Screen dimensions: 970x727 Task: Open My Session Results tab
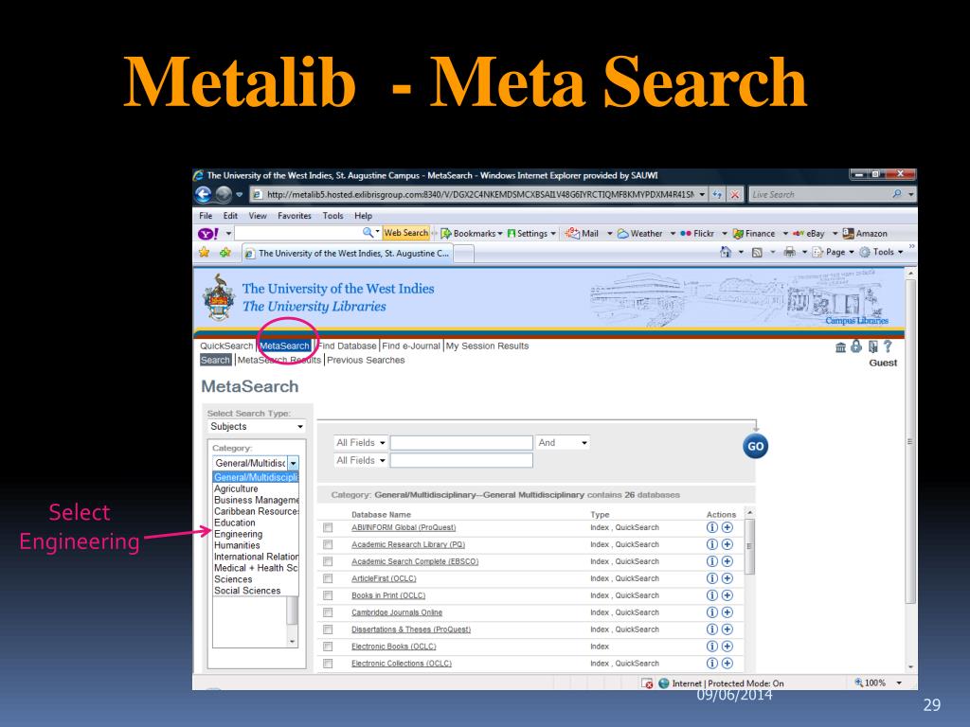click(488, 346)
